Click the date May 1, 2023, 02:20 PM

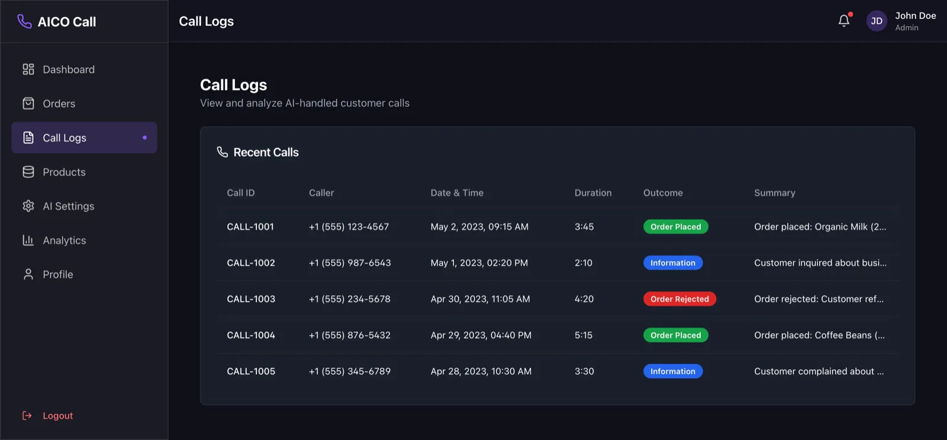coord(479,263)
